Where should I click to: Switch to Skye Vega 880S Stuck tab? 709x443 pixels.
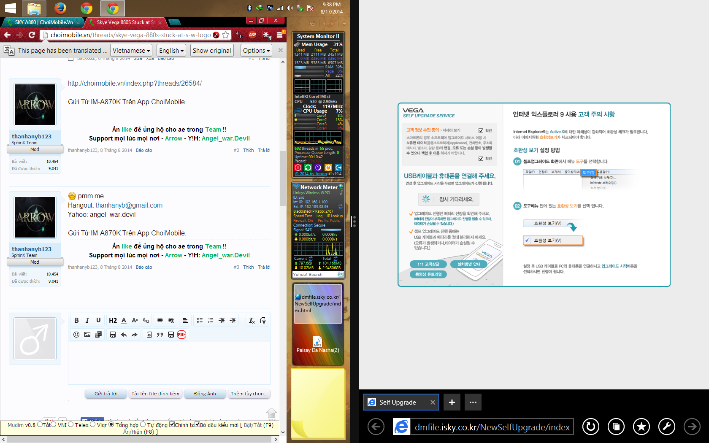coord(125,22)
